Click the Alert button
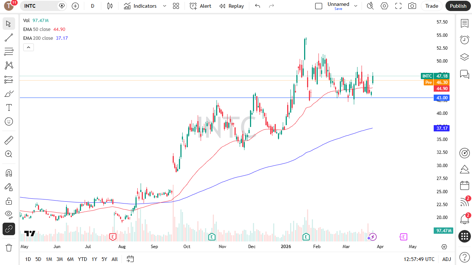Image resolution: width=472 pixels, height=265 pixels. coord(201,6)
